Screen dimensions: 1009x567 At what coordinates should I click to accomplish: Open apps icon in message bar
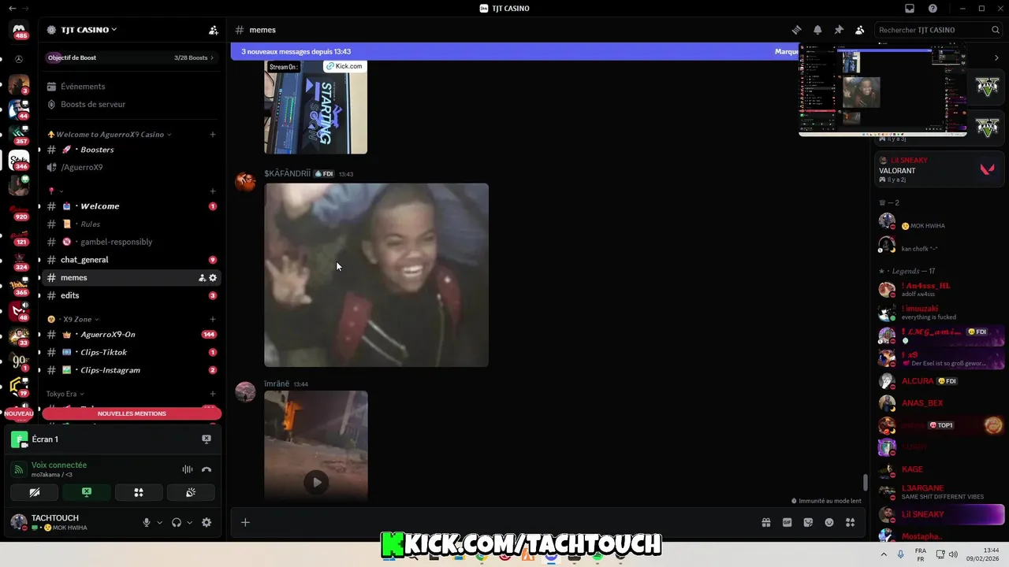coord(850,522)
